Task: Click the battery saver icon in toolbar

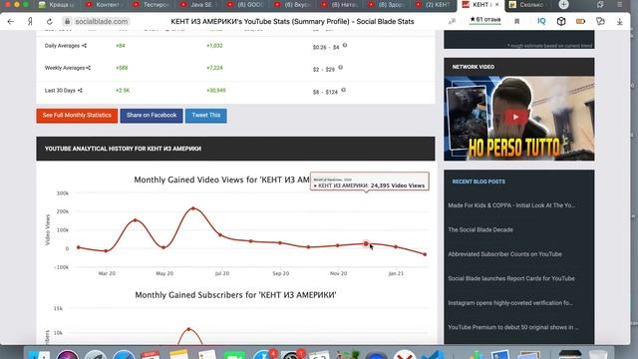Action: pyautogui.click(x=580, y=21)
